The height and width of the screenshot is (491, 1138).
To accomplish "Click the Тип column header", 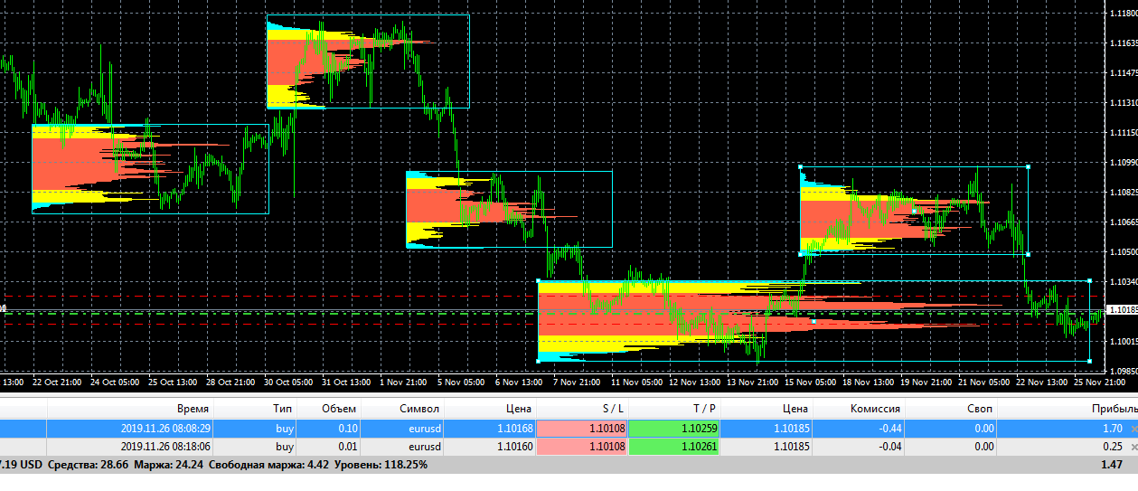I will point(283,409).
